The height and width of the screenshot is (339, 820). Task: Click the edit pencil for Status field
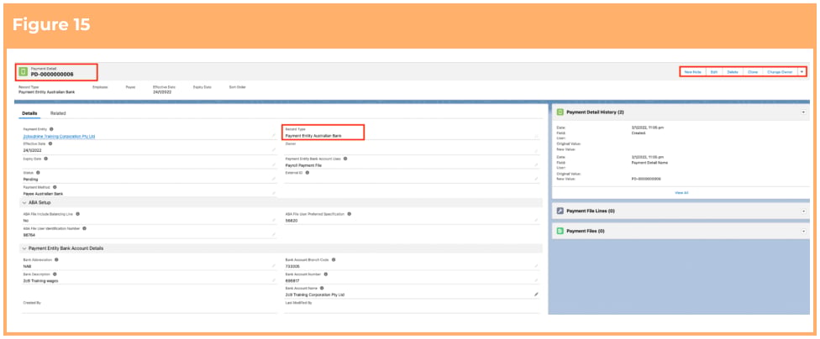tap(274, 180)
